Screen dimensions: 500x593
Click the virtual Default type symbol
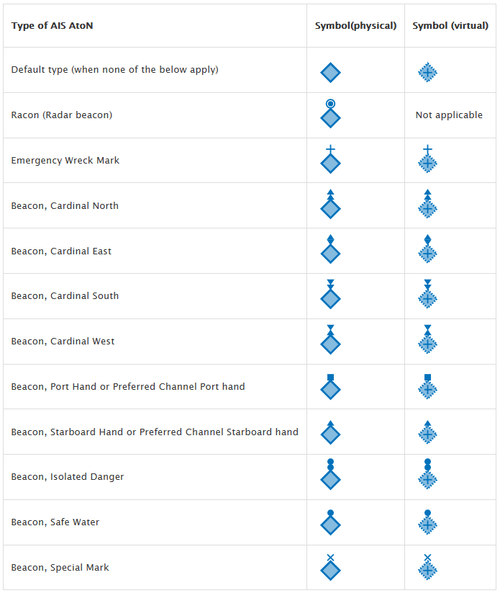point(427,72)
